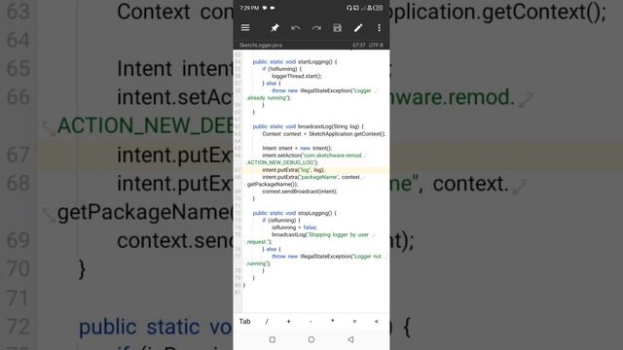
Task: Tap the 7:29 PM status bar clock
Action: coord(249,8)
